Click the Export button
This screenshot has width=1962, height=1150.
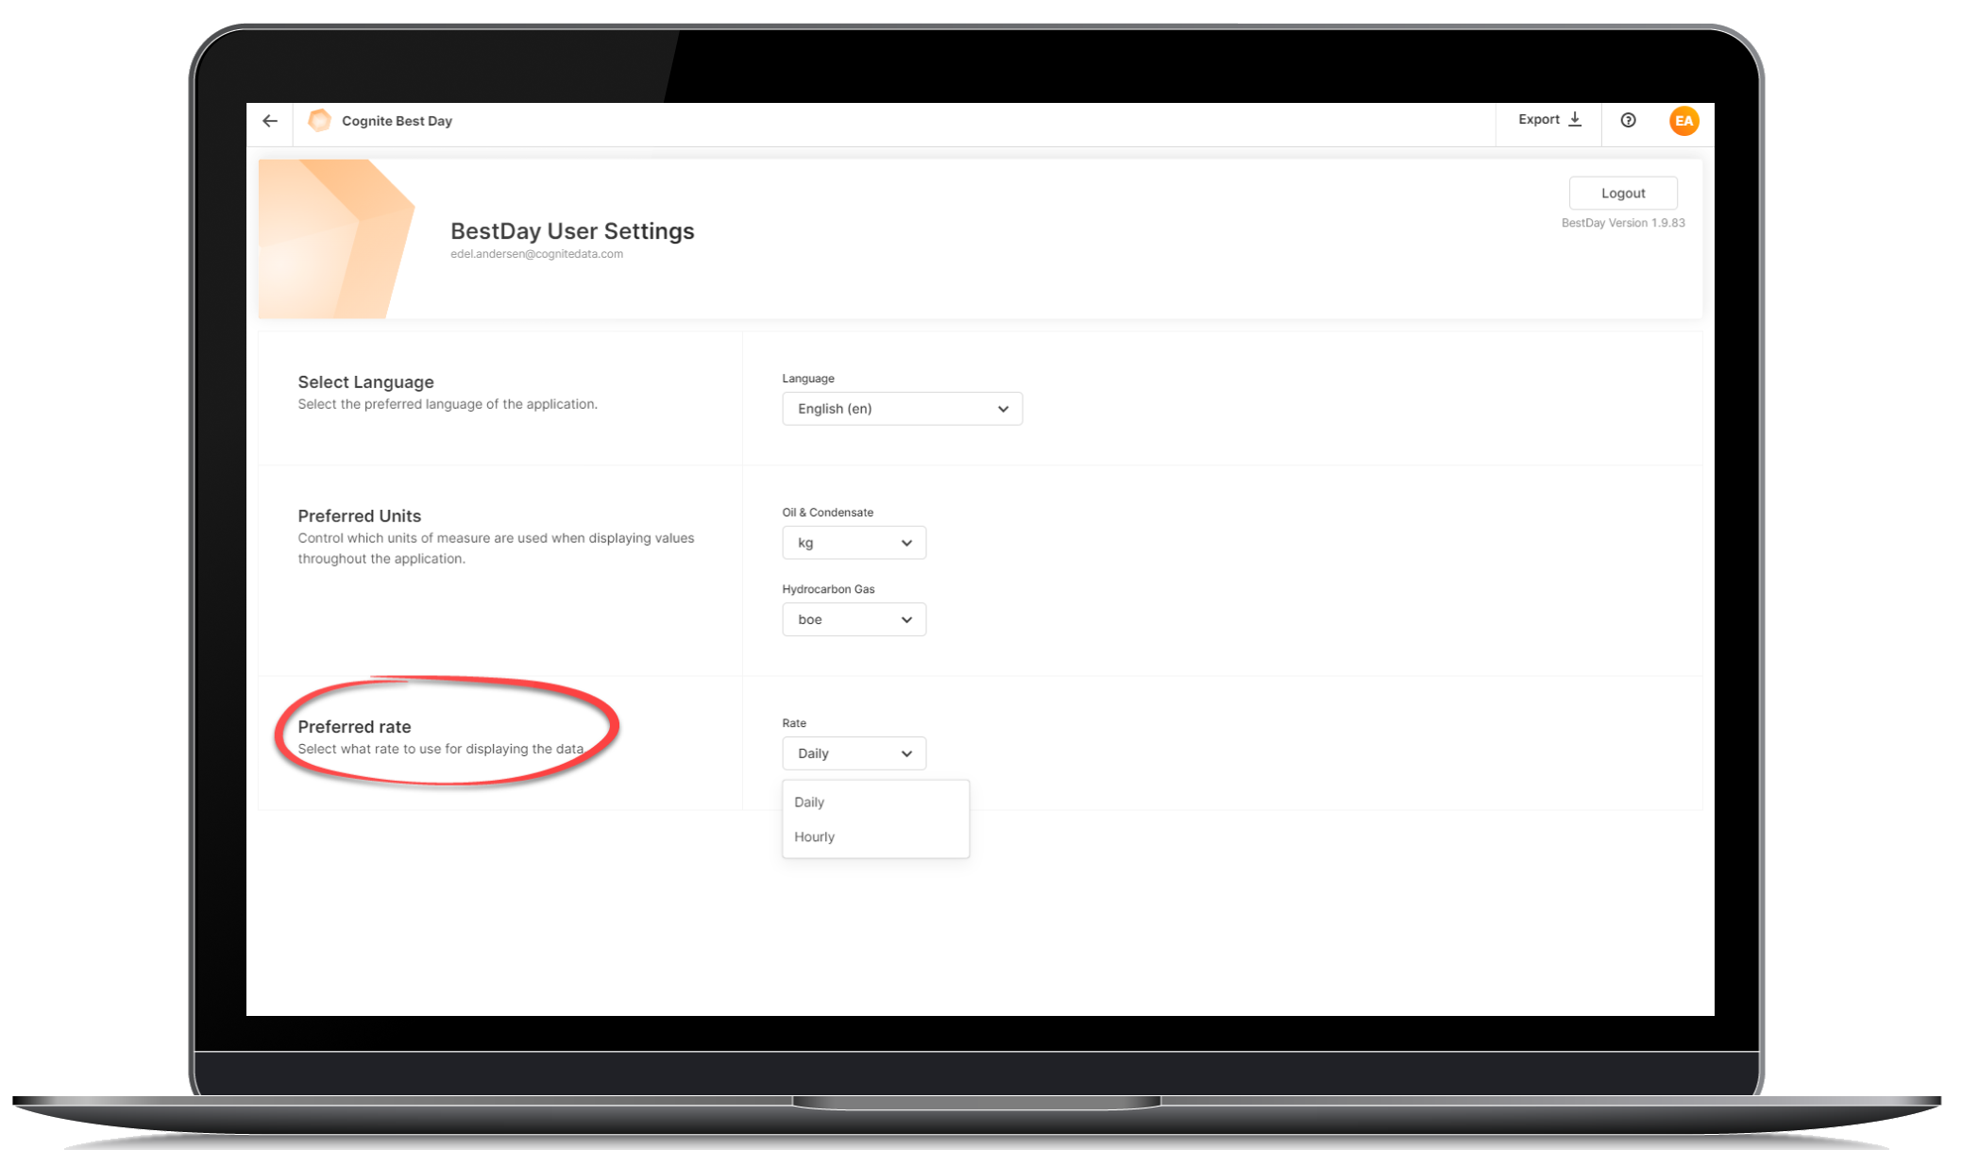[x=1549, y=120]
